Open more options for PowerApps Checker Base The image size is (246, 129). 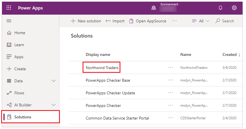(171, 80)
